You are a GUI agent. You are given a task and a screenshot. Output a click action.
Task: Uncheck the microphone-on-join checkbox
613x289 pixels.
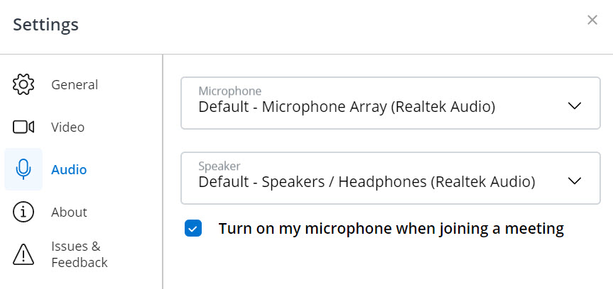pyautogui.click(x=192, y=229)
